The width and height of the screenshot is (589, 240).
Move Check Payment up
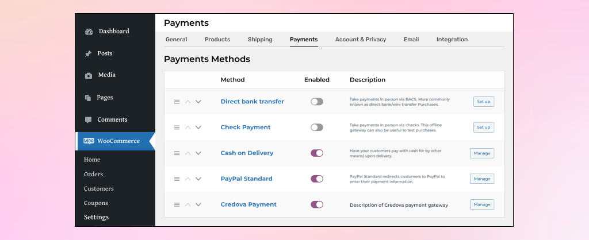(188, 127)
